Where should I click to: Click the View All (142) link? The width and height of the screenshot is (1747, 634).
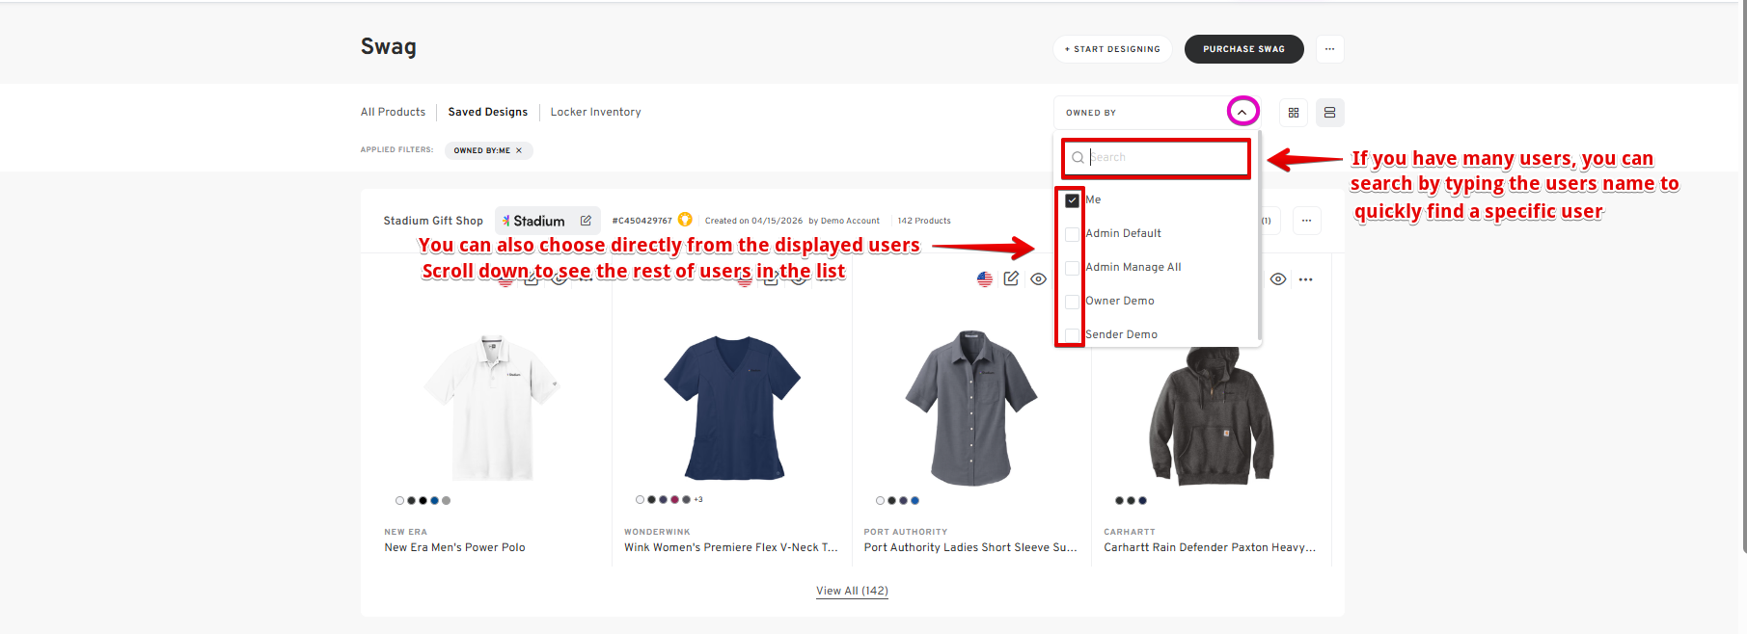pos(852,591)
